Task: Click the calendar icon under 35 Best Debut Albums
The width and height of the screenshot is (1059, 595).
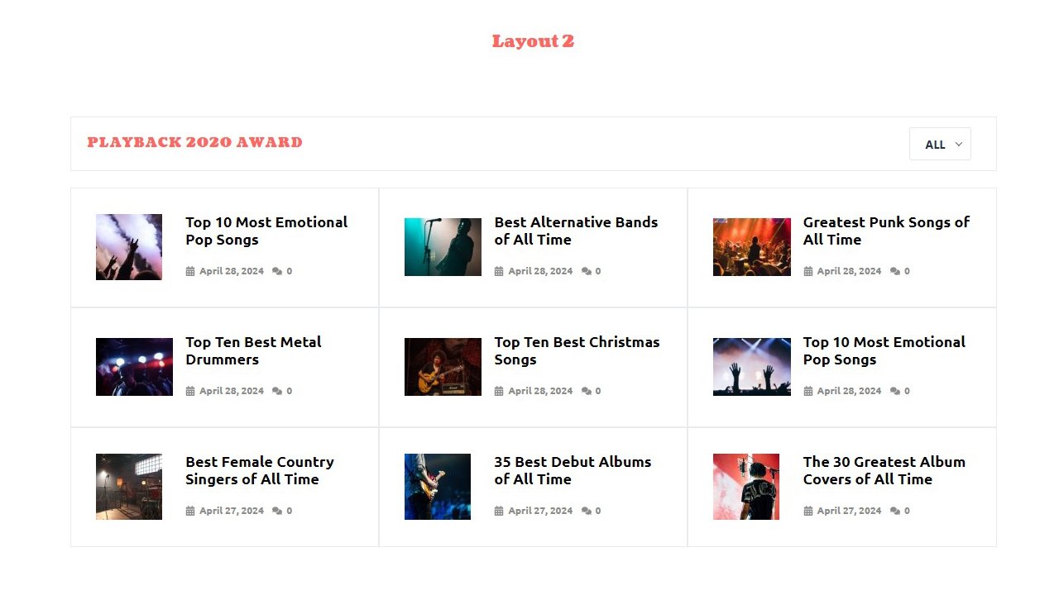Action: [x=499, y=511]
